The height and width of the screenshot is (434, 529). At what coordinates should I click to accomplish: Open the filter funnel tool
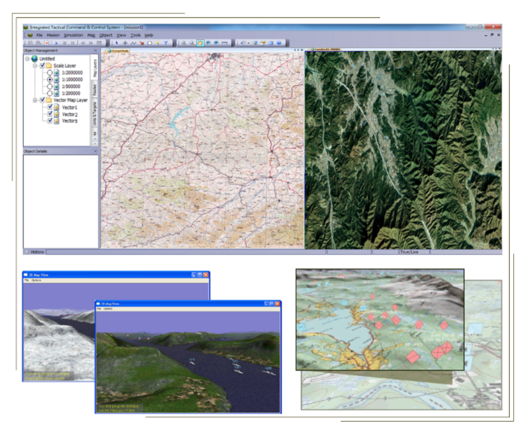165,43
